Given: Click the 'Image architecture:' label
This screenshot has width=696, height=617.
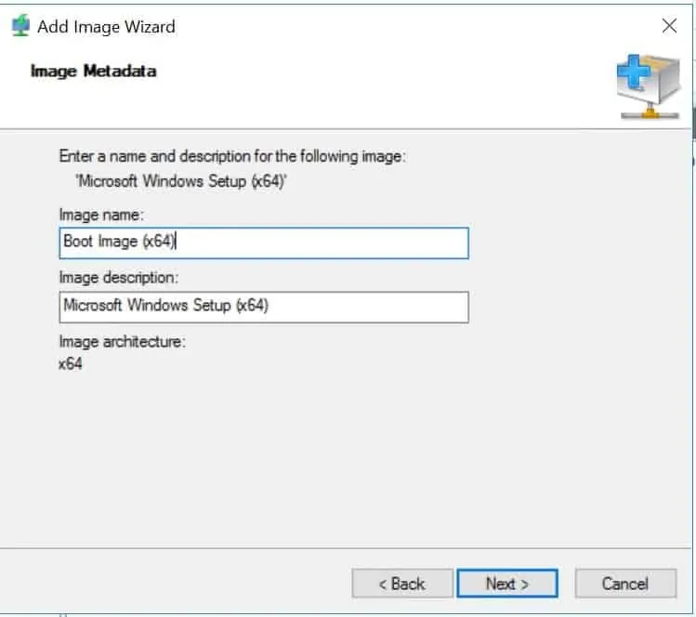Looking at the screenshot, I should click(123, 341).
